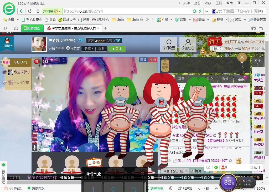
Task: Show more bookmarks with double chevron
Action: (147, 20)
